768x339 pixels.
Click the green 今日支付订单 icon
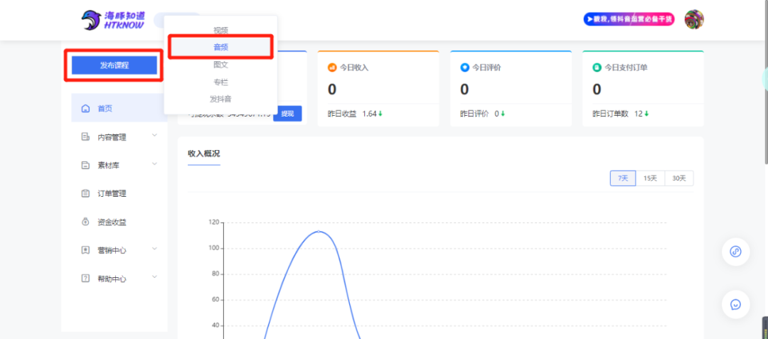pos(597,68)
